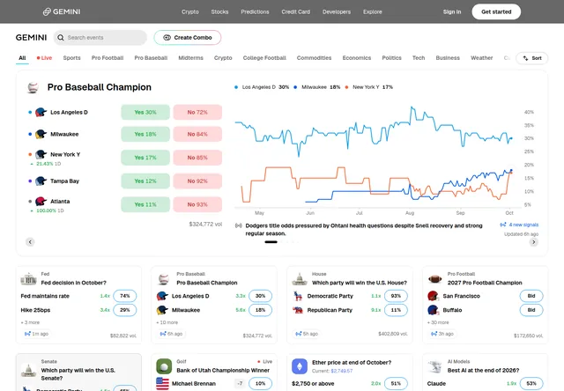Select the All tab

(22, 58)
